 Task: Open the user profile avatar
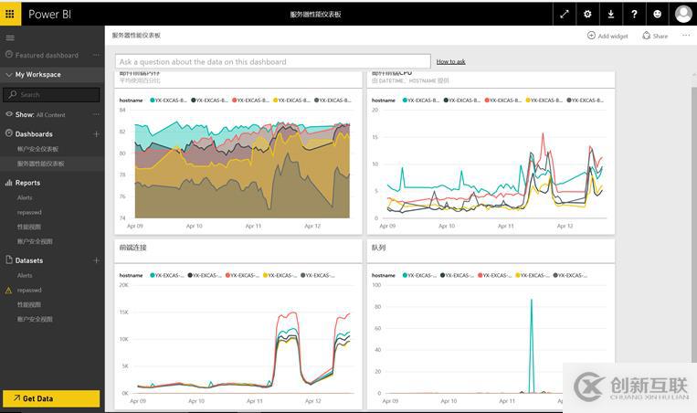683,14
